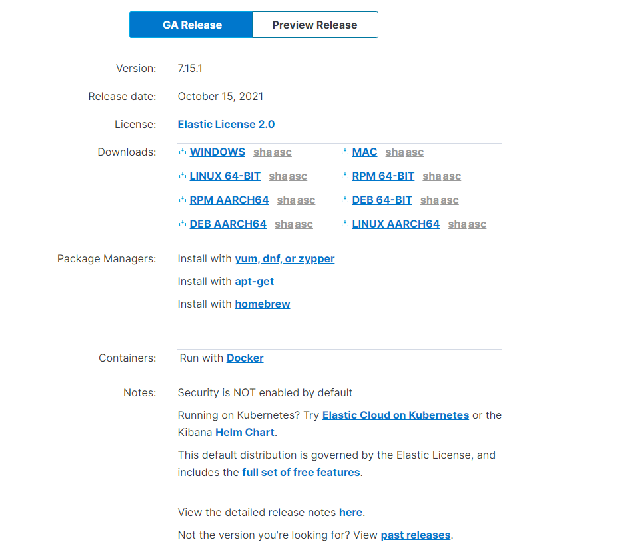Click the version number 7.15.1
The height and width of the screenshot is (552, 621).
[x=190, y=68]
